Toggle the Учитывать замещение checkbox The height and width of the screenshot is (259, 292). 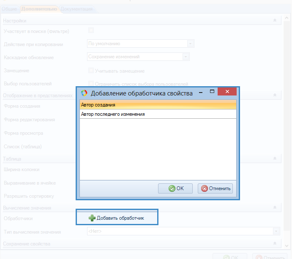[x=91, y=71]
